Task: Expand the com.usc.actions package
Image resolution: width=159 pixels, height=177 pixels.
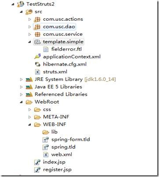Action: (30, 19)
